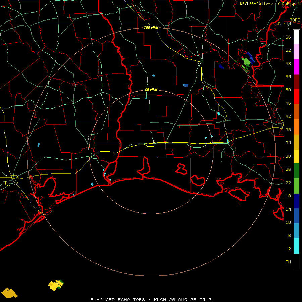
Task: Click the legend value 18
Action: point(288,196)
